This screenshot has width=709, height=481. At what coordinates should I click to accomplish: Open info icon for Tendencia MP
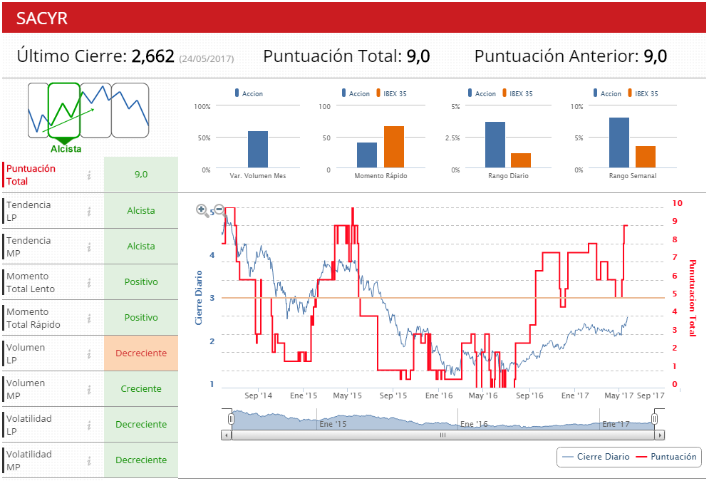(89, 247)
